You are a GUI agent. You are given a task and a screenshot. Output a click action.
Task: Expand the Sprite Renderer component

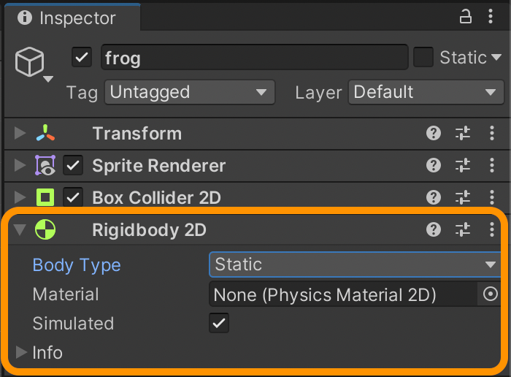pyautogui.click(x=20, y=165)
